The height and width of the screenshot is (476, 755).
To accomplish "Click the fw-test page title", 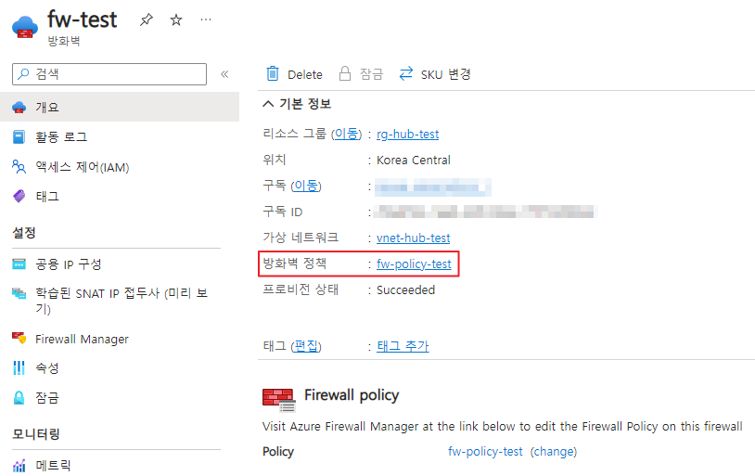I will point(82,19).
